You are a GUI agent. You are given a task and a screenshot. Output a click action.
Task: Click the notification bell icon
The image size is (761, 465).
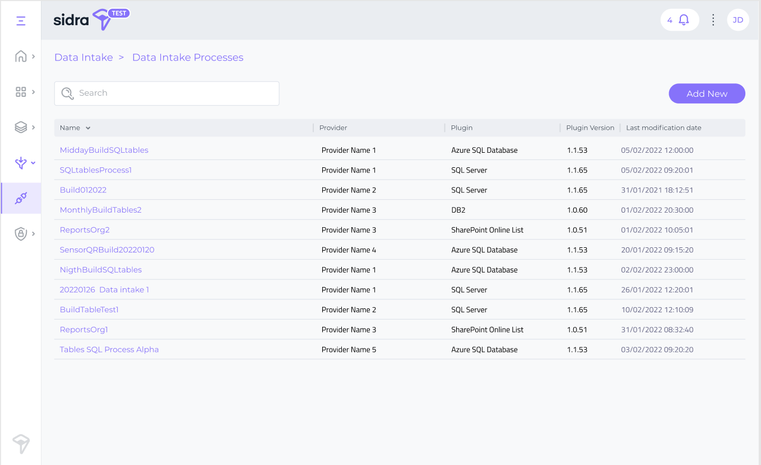point(684,20)
